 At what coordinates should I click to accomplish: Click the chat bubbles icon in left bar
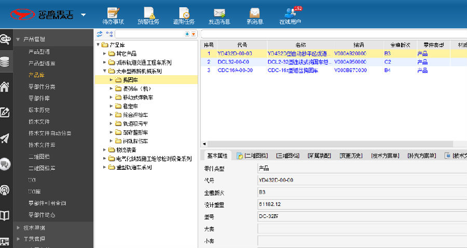(x=5, y=164)
